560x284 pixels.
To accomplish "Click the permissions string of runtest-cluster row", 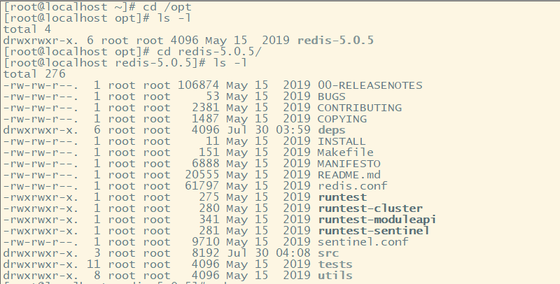I will click(41, 208).
